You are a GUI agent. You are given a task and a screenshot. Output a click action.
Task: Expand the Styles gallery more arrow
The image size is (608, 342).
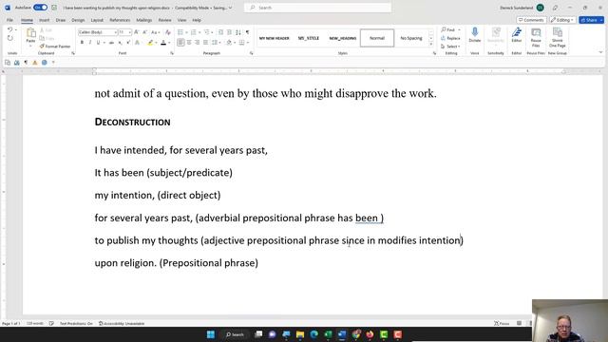(430, 45)
